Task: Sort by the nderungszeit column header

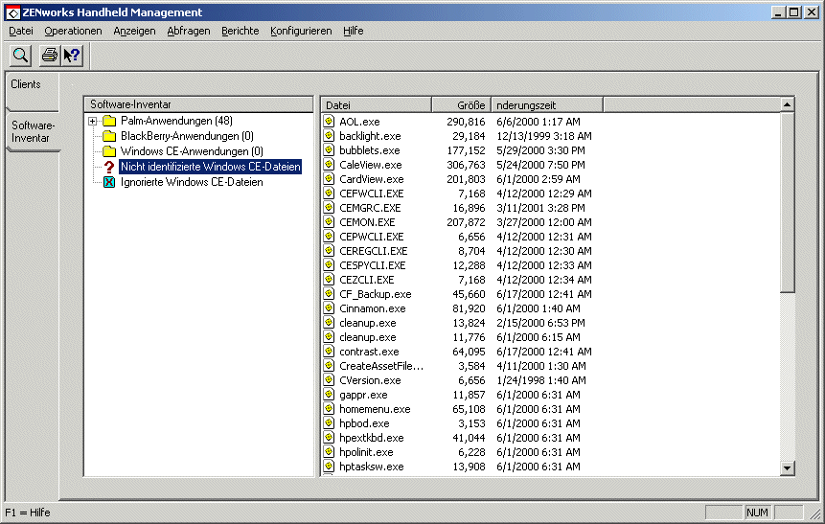Action: [x=547, y=105]
